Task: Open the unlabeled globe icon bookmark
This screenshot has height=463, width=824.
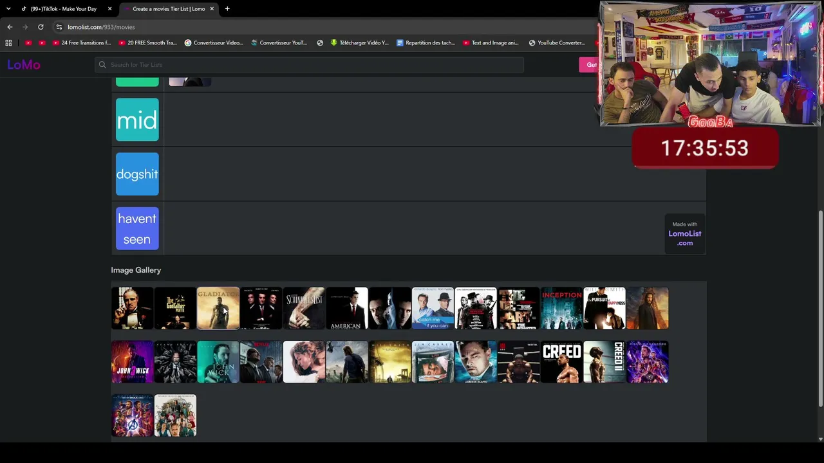Action: coord(320,43)
